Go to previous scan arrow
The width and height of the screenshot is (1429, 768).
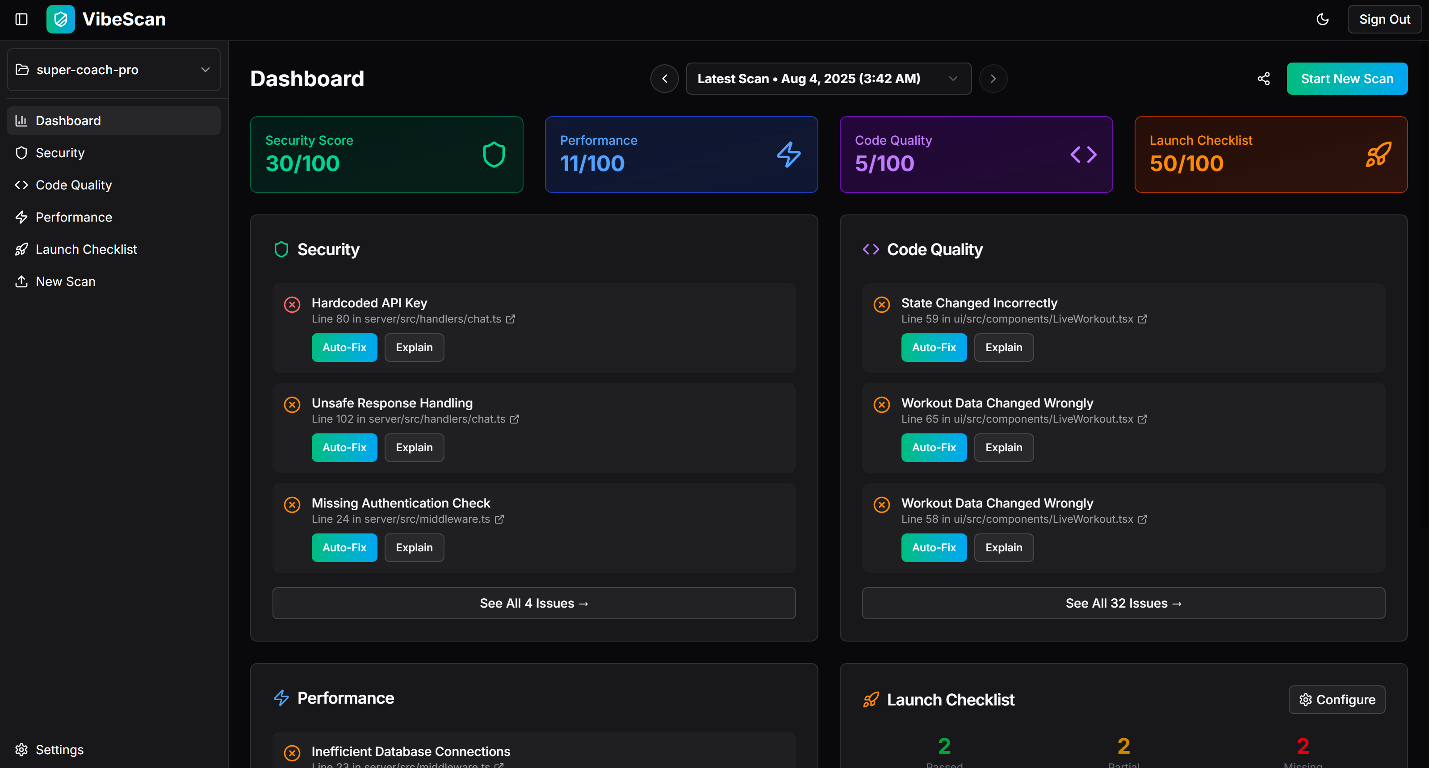pyautogui.click(x=664, y=79)
